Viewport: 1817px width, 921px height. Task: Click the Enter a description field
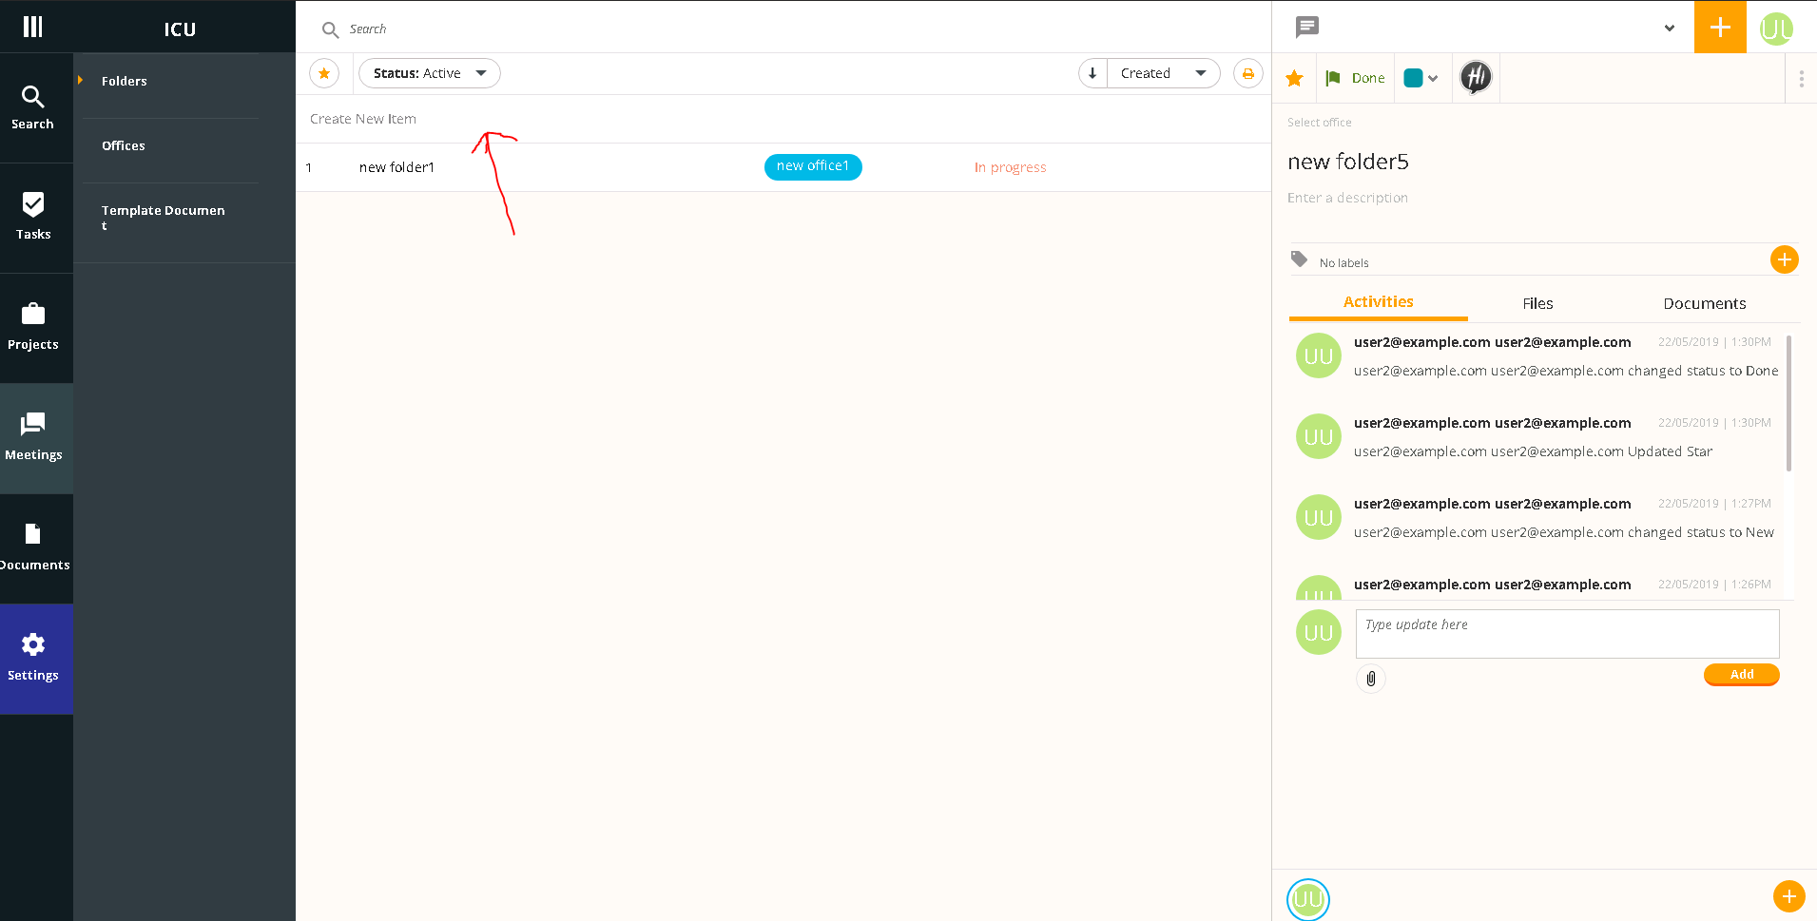1347,198
